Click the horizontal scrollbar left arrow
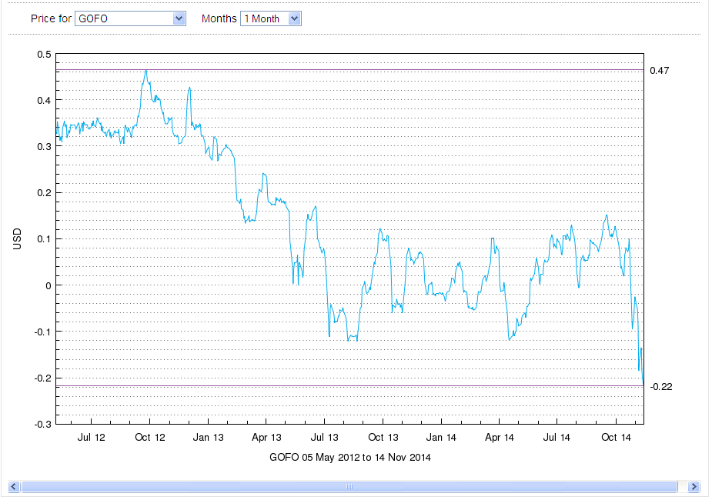Image resolution: width=712 pixels, height=500 pixels. [14, 486]
